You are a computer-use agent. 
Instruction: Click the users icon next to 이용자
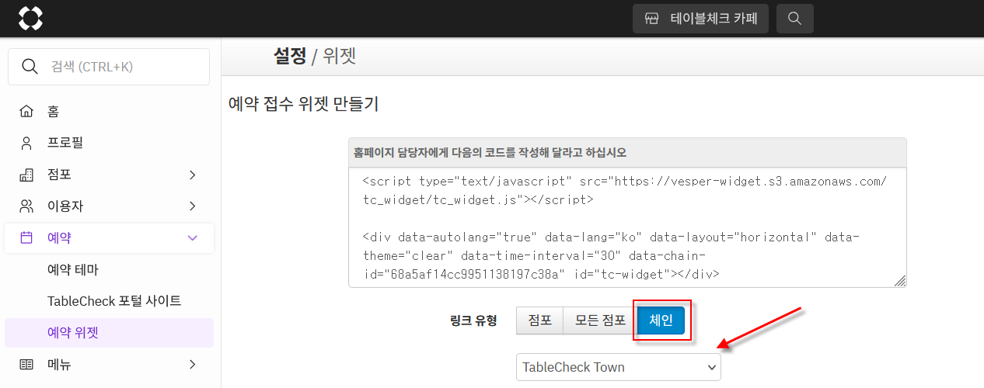26,206
